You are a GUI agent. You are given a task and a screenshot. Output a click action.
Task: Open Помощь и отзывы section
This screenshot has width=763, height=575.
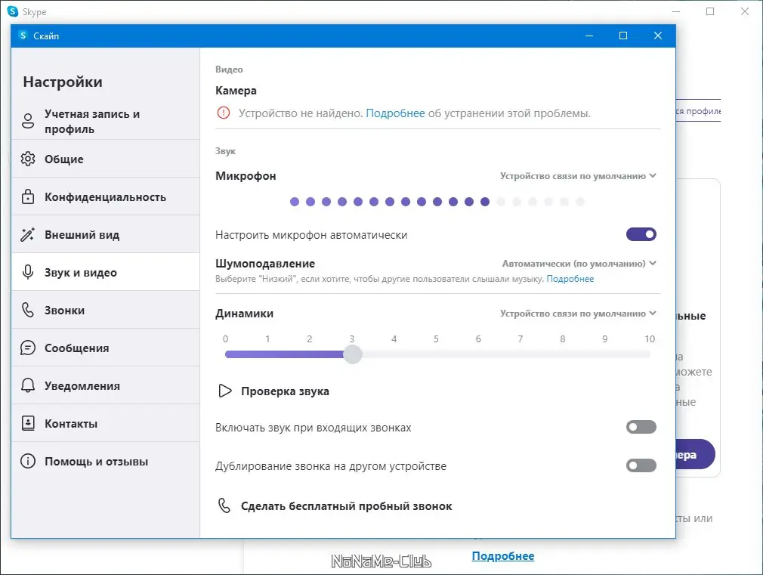(x=106, y=461)
